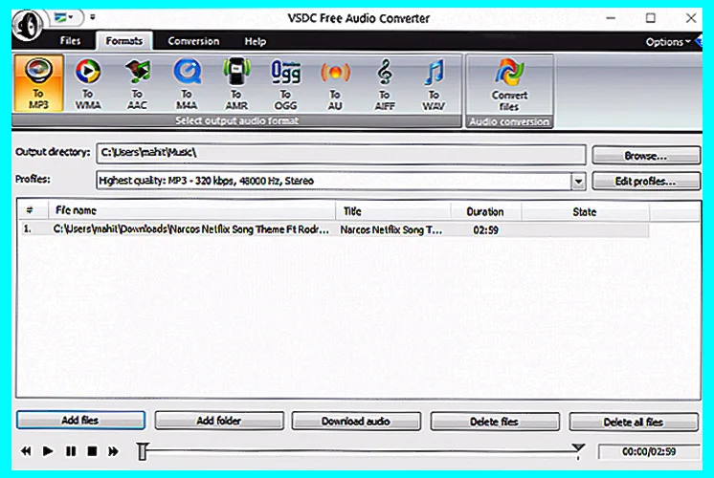Open the Conversion tab

pos(193,41)
